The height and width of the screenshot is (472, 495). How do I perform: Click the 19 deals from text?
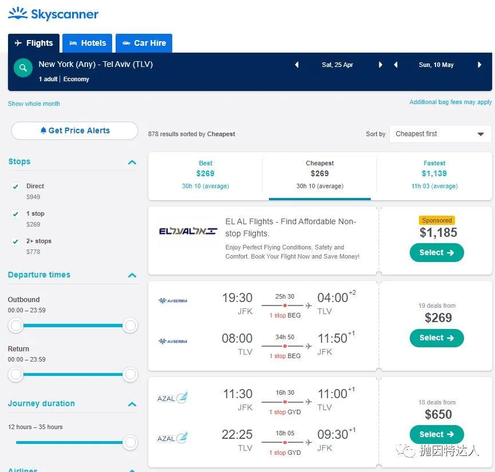[x=437, y=306]
